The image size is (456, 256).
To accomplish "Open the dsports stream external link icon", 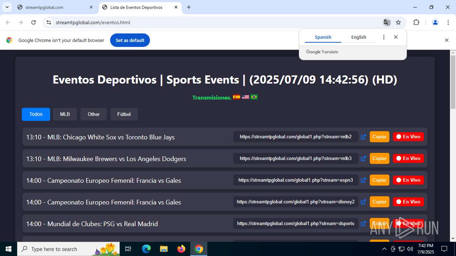I will pyautogui.click(x=363, y=224).
